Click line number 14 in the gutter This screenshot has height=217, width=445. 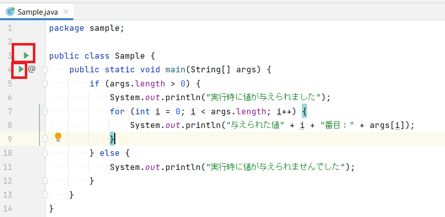[x=8, y=209]
